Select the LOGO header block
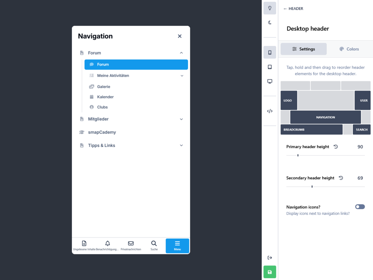 tap(289, 100)
